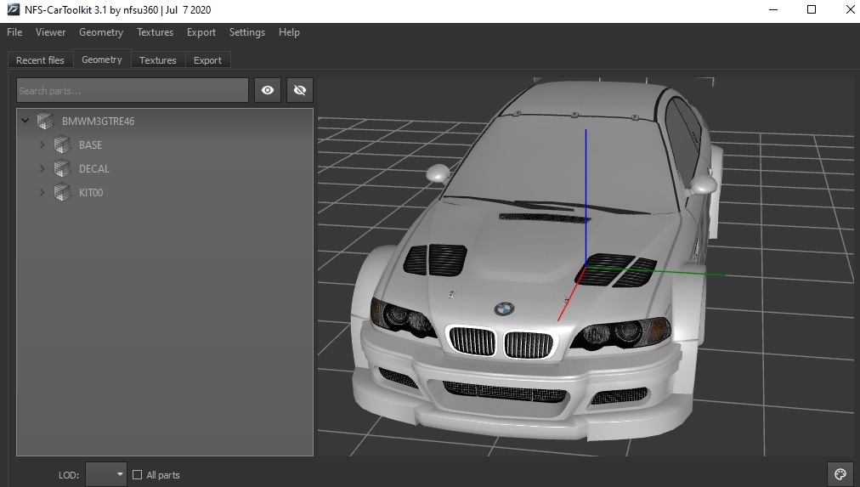The image size is (860, 487).
Task: Open the LOD dropdown
Action: [x=106, y=474]
